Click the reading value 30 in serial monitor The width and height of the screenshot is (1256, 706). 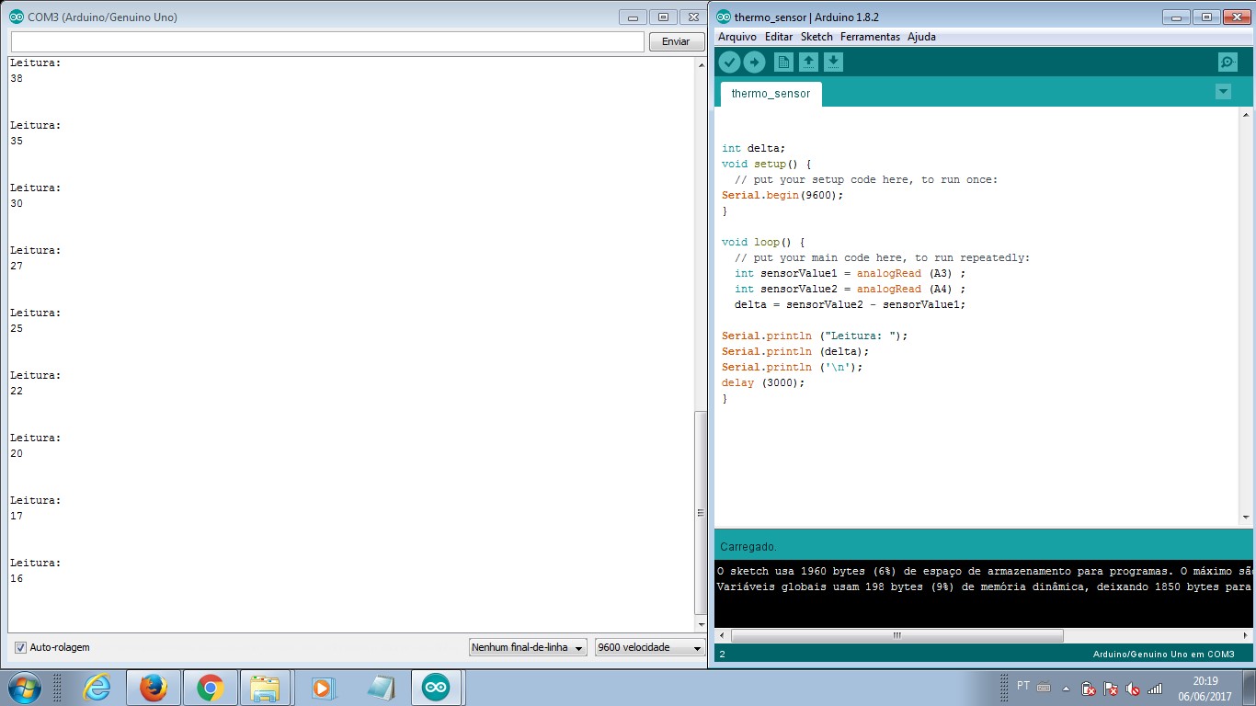(17, 203)
